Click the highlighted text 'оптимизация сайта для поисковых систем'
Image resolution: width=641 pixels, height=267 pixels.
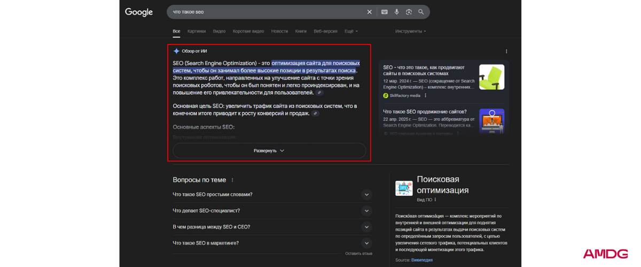point(266,67)
